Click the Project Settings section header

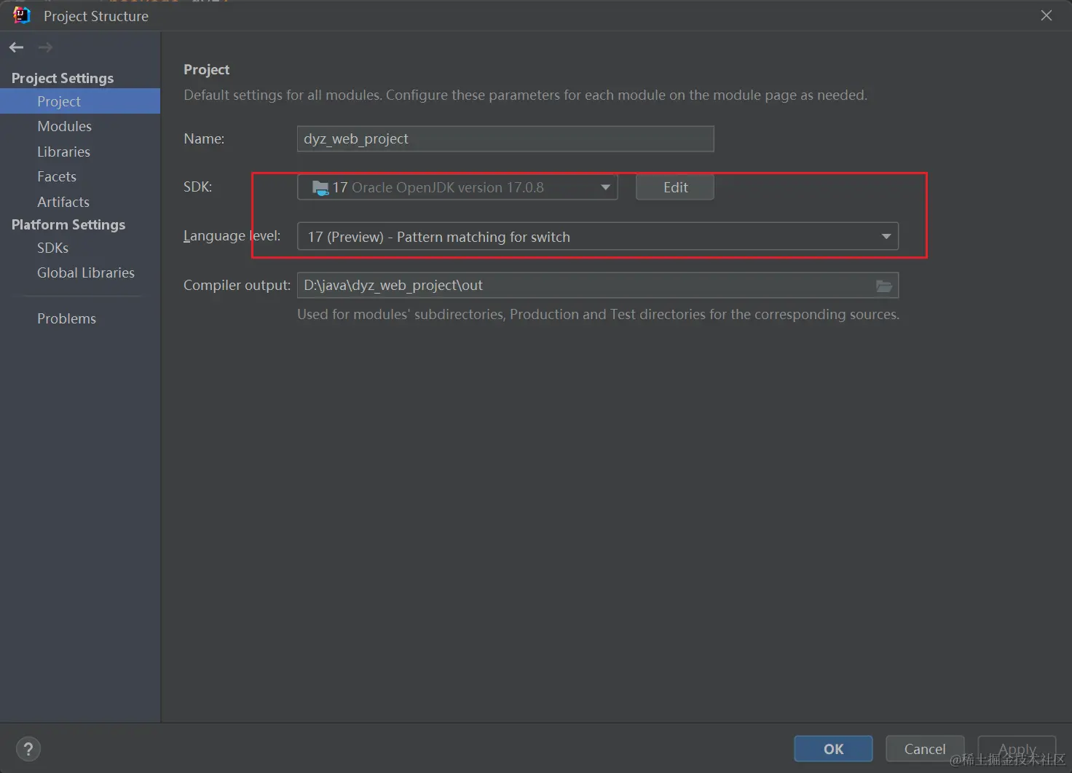pos(63,78)
